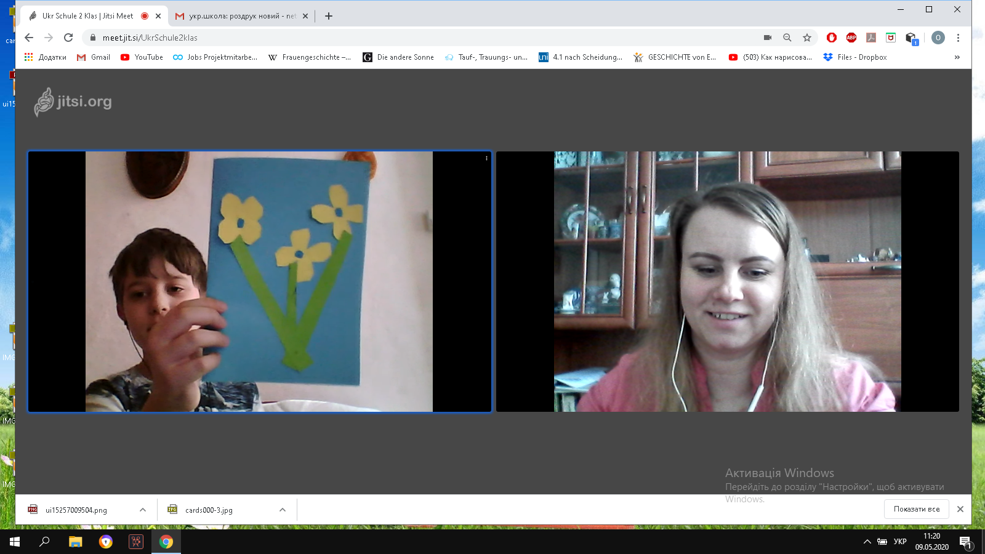Click the camera icon in the address bar

point(768,38)
